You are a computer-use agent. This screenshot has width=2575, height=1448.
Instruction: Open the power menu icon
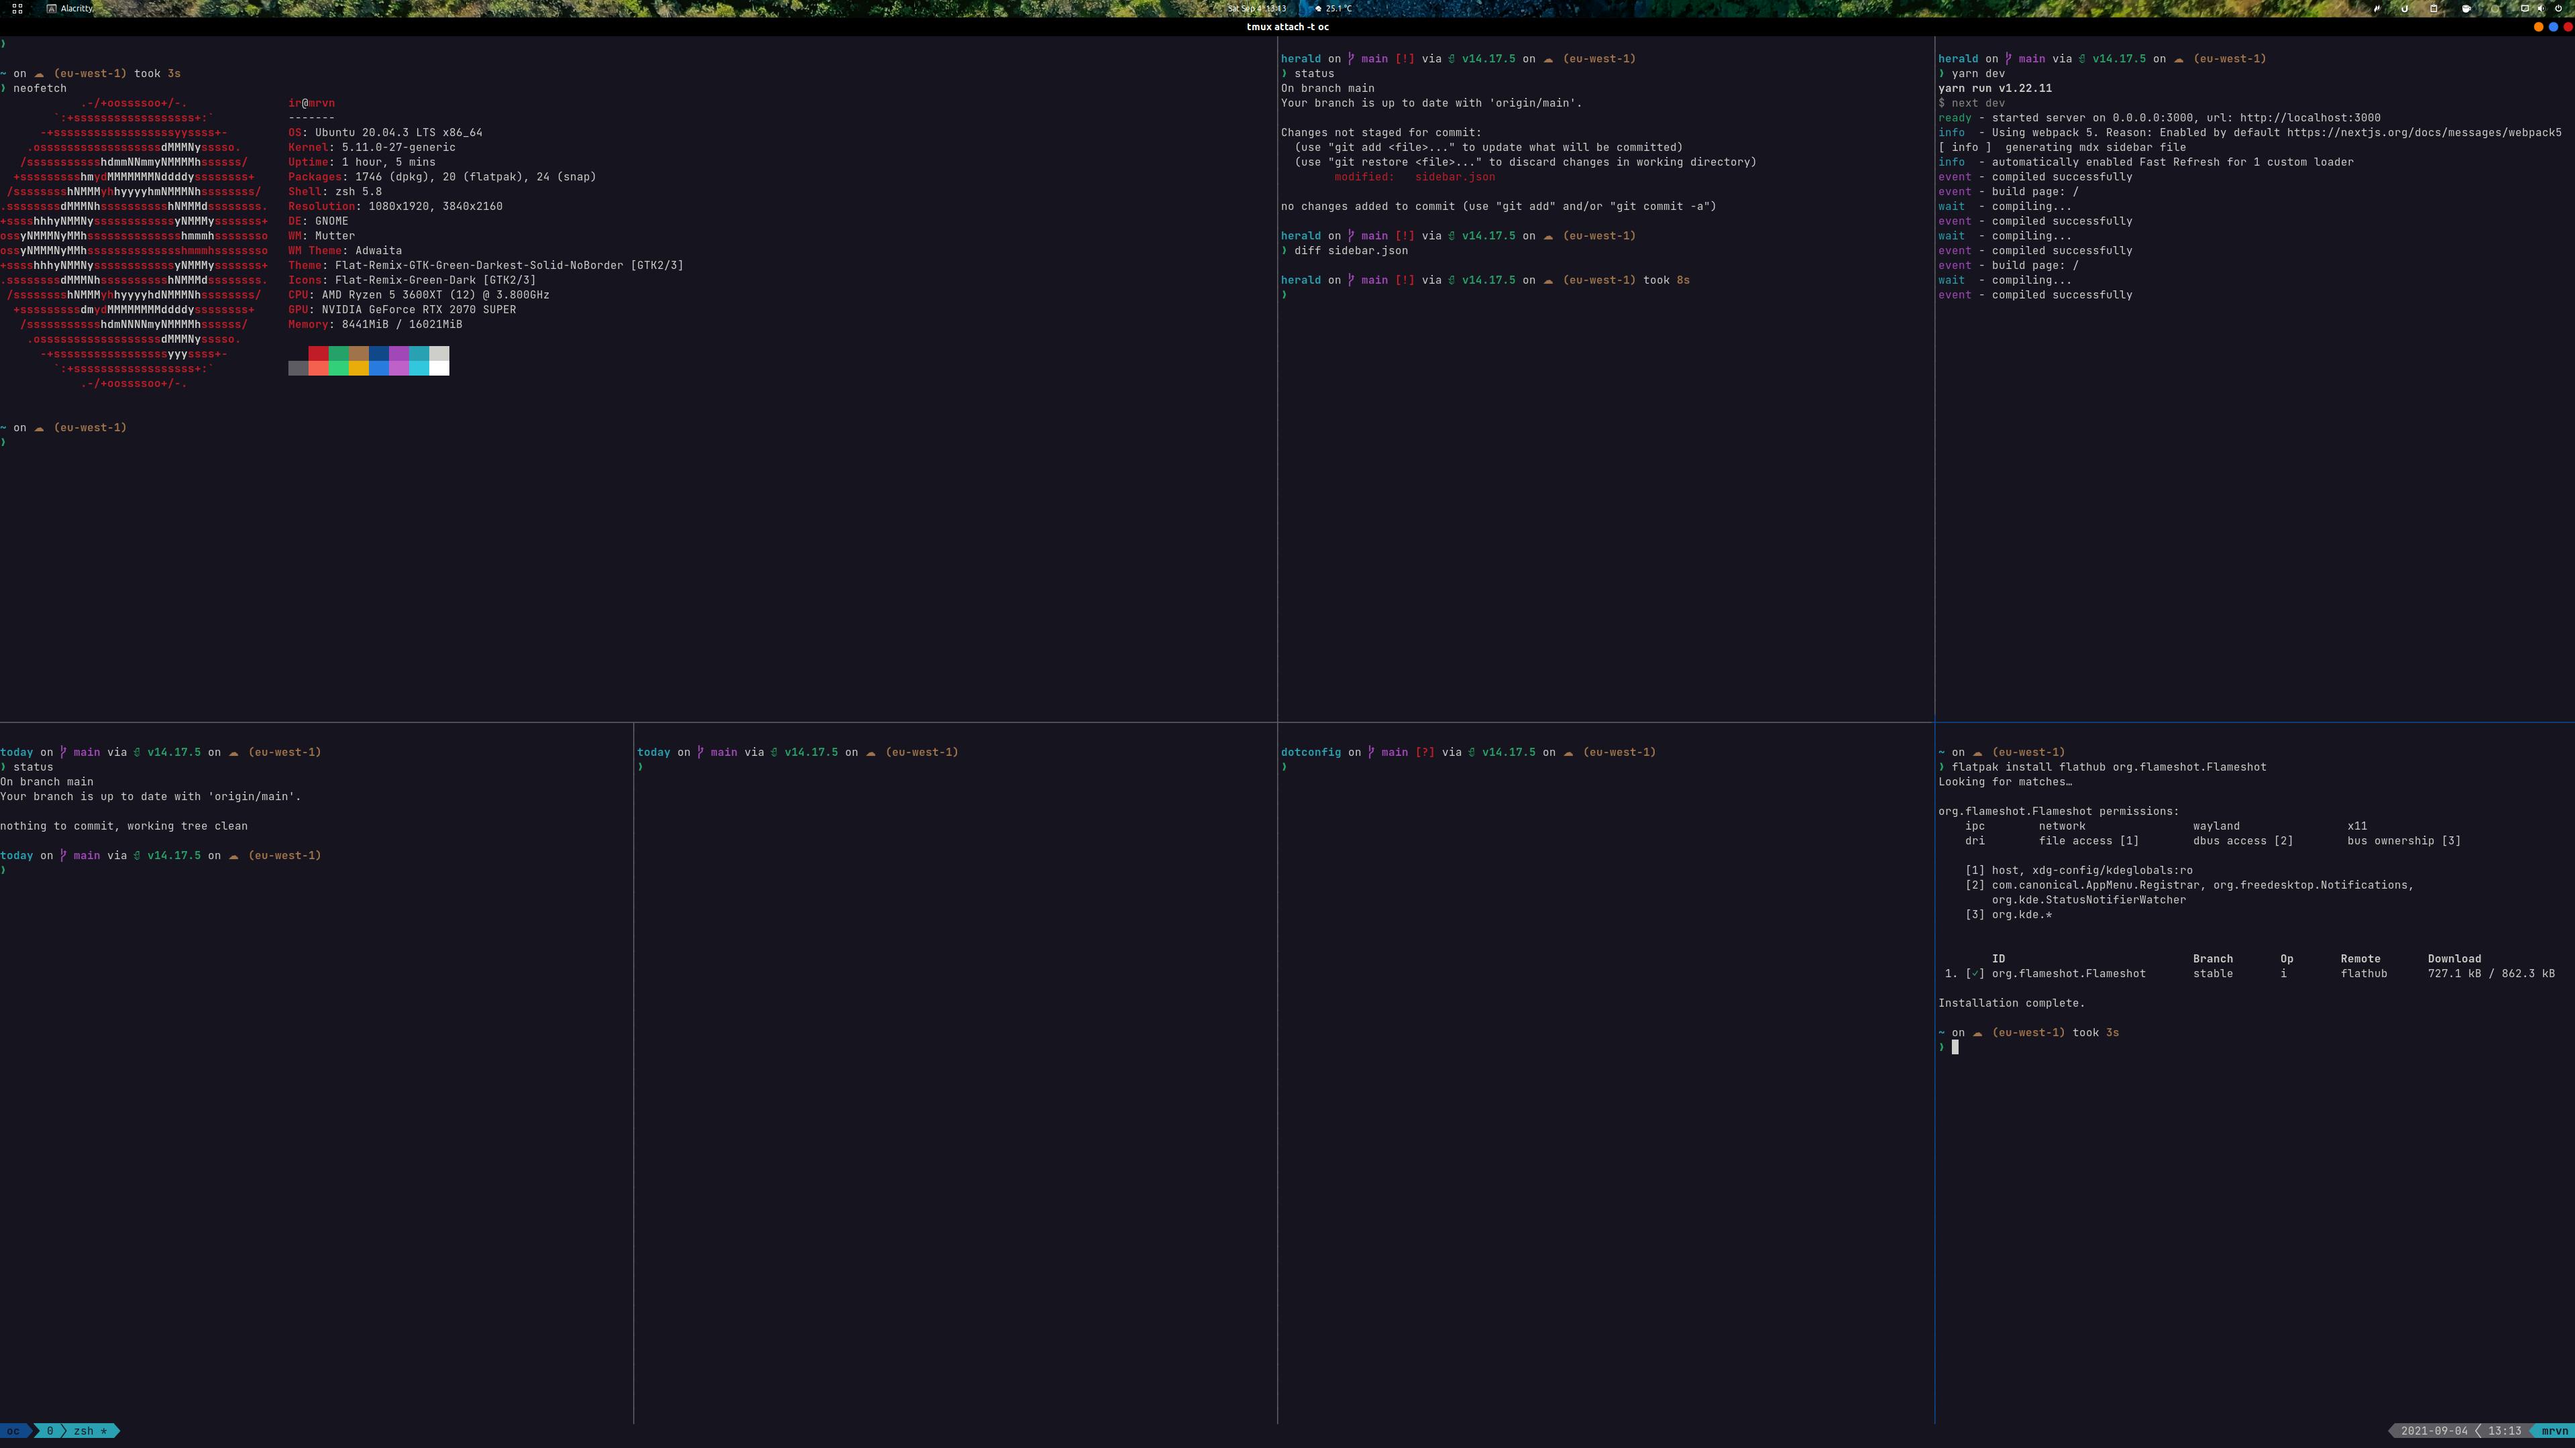pos(2558,8)
